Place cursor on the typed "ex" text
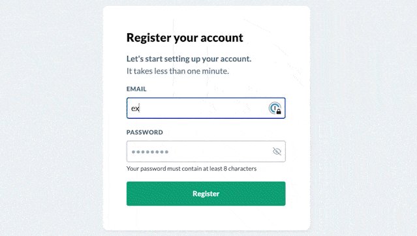The width and height of the screenshot is (417, 236). point(135,108)
